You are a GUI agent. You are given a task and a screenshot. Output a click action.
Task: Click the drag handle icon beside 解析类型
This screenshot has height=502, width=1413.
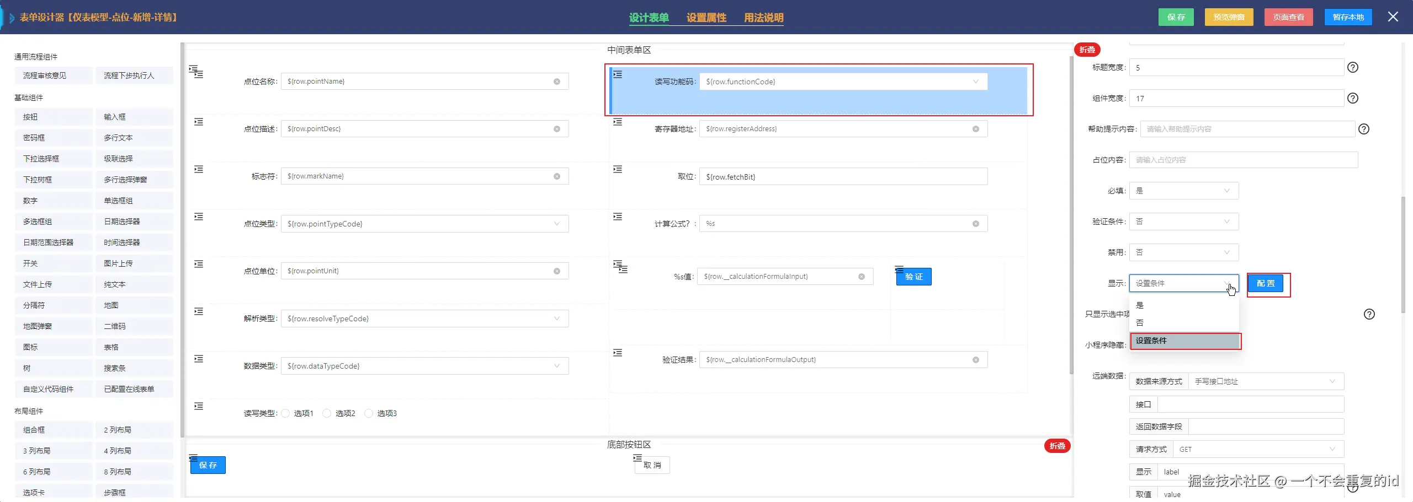pos(199,311)
